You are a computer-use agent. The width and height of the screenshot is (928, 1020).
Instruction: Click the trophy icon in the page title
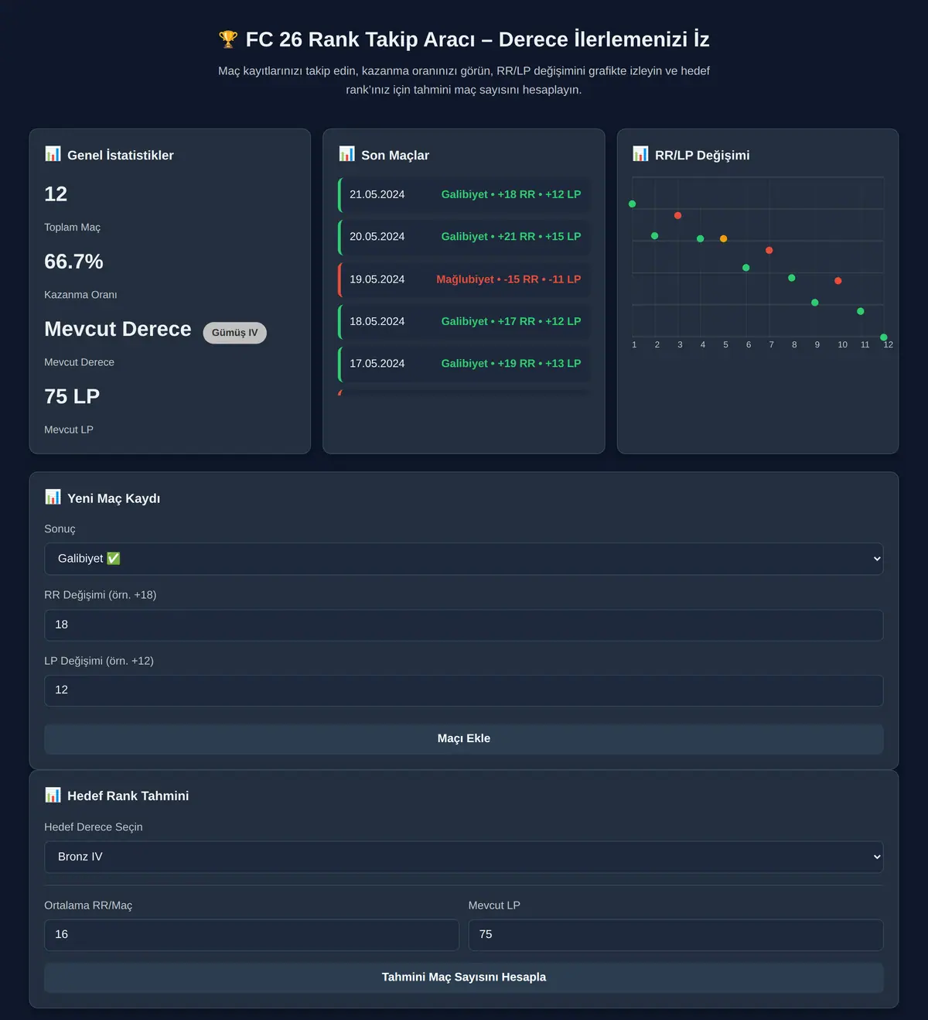point(228,39)
